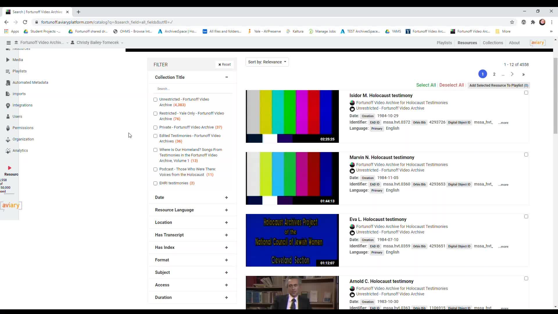Click the browser address bar
The image size is (558, 314).
pyautogui.click(x=273, y=22)
